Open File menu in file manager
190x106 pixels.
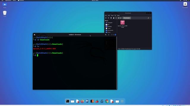pyautogui.click(x=106, y=15)
